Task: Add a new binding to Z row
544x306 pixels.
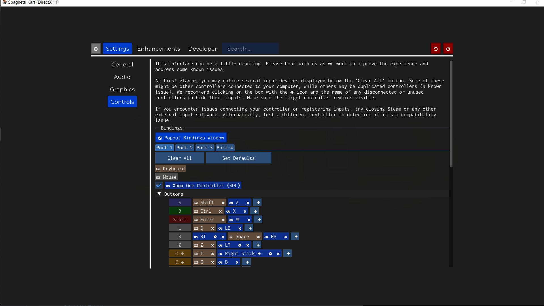Action: click(x=258, y=245)
